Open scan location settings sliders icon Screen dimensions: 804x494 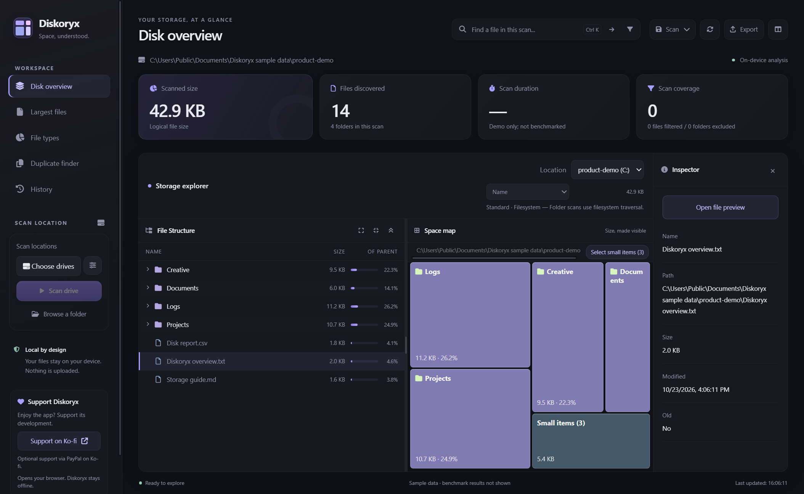tap(93, 266)
